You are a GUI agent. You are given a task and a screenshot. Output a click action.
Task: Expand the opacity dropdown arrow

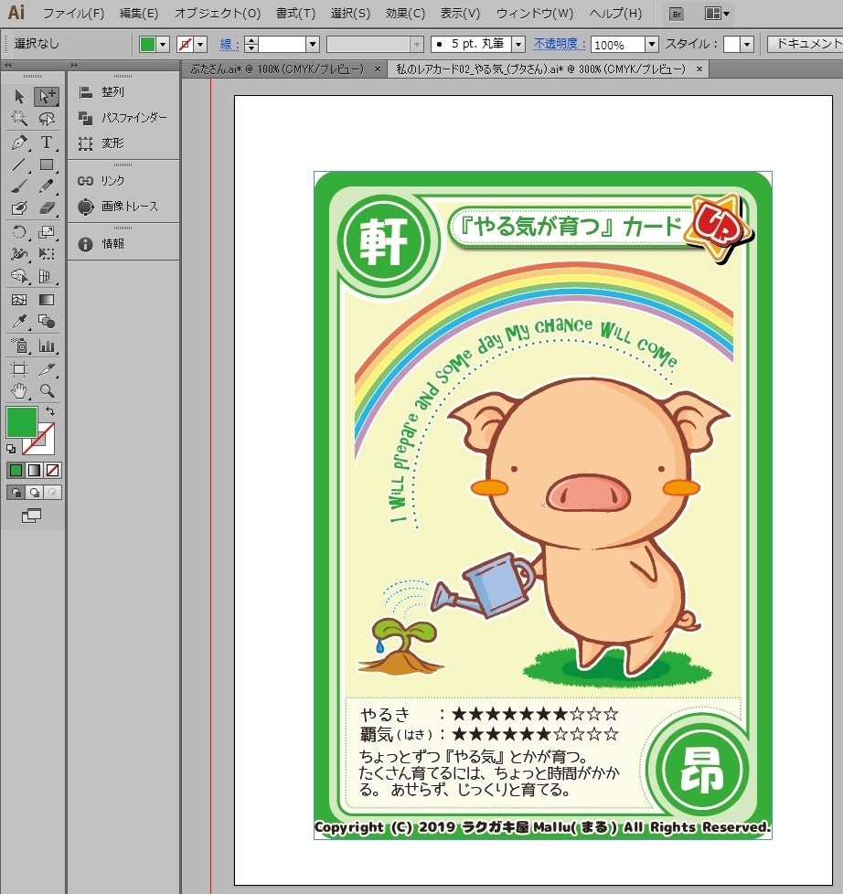click(652, 44)
